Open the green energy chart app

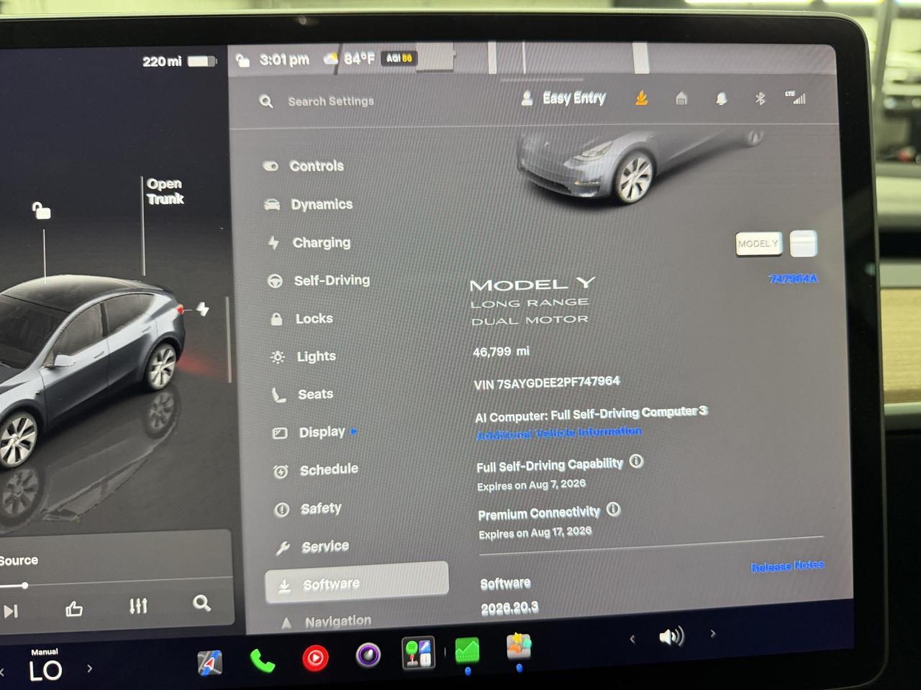click(467, 650)
